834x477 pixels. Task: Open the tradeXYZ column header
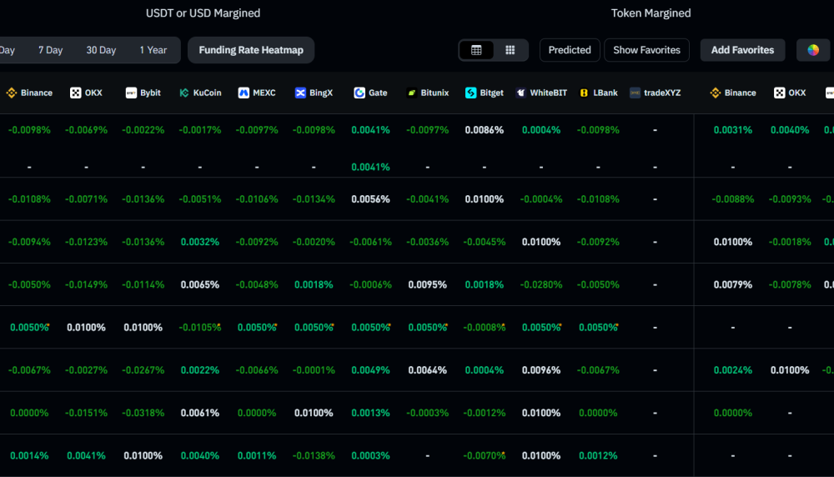click(655, 93)
